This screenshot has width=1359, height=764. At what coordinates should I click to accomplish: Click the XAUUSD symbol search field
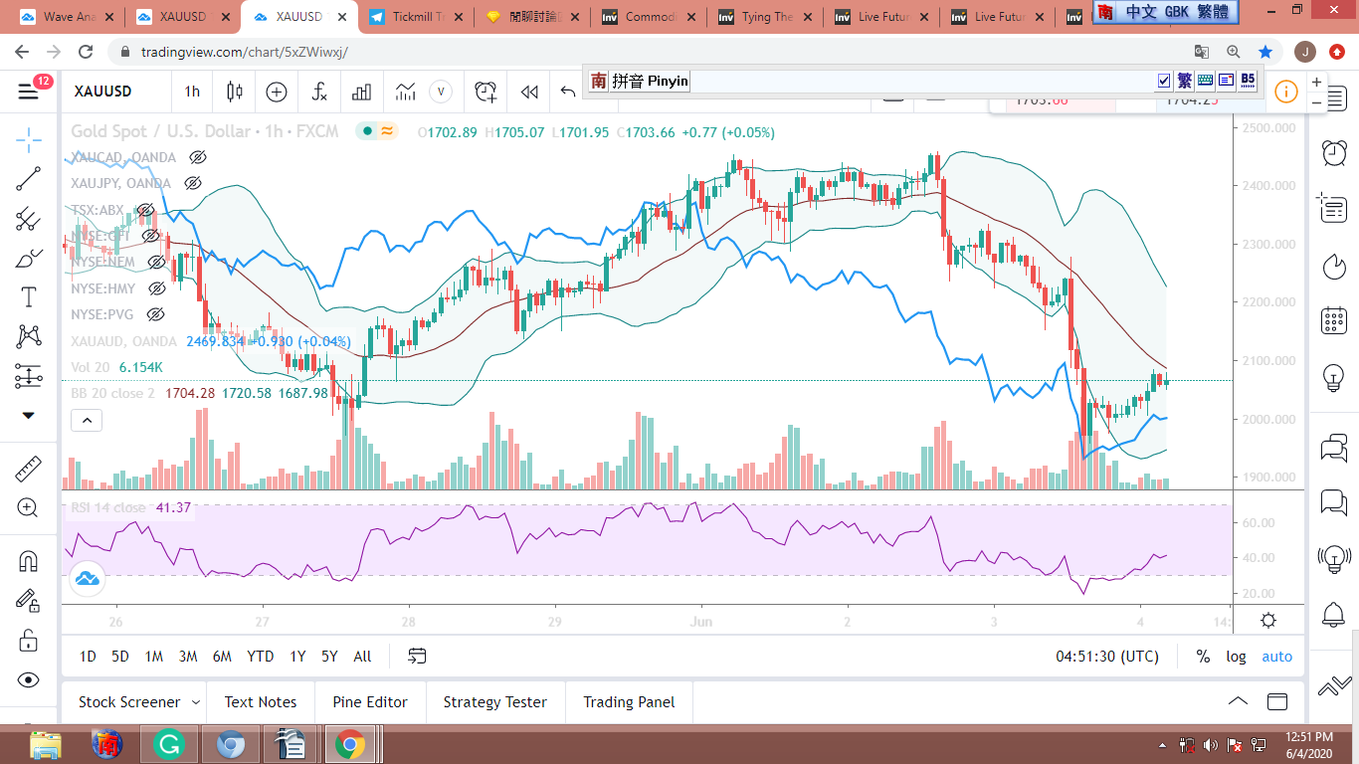pos(103,92)
